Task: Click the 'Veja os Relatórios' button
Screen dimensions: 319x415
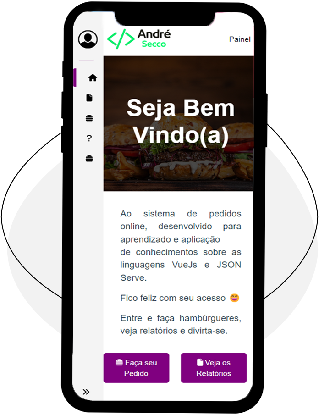Action: tap(214, 368)
